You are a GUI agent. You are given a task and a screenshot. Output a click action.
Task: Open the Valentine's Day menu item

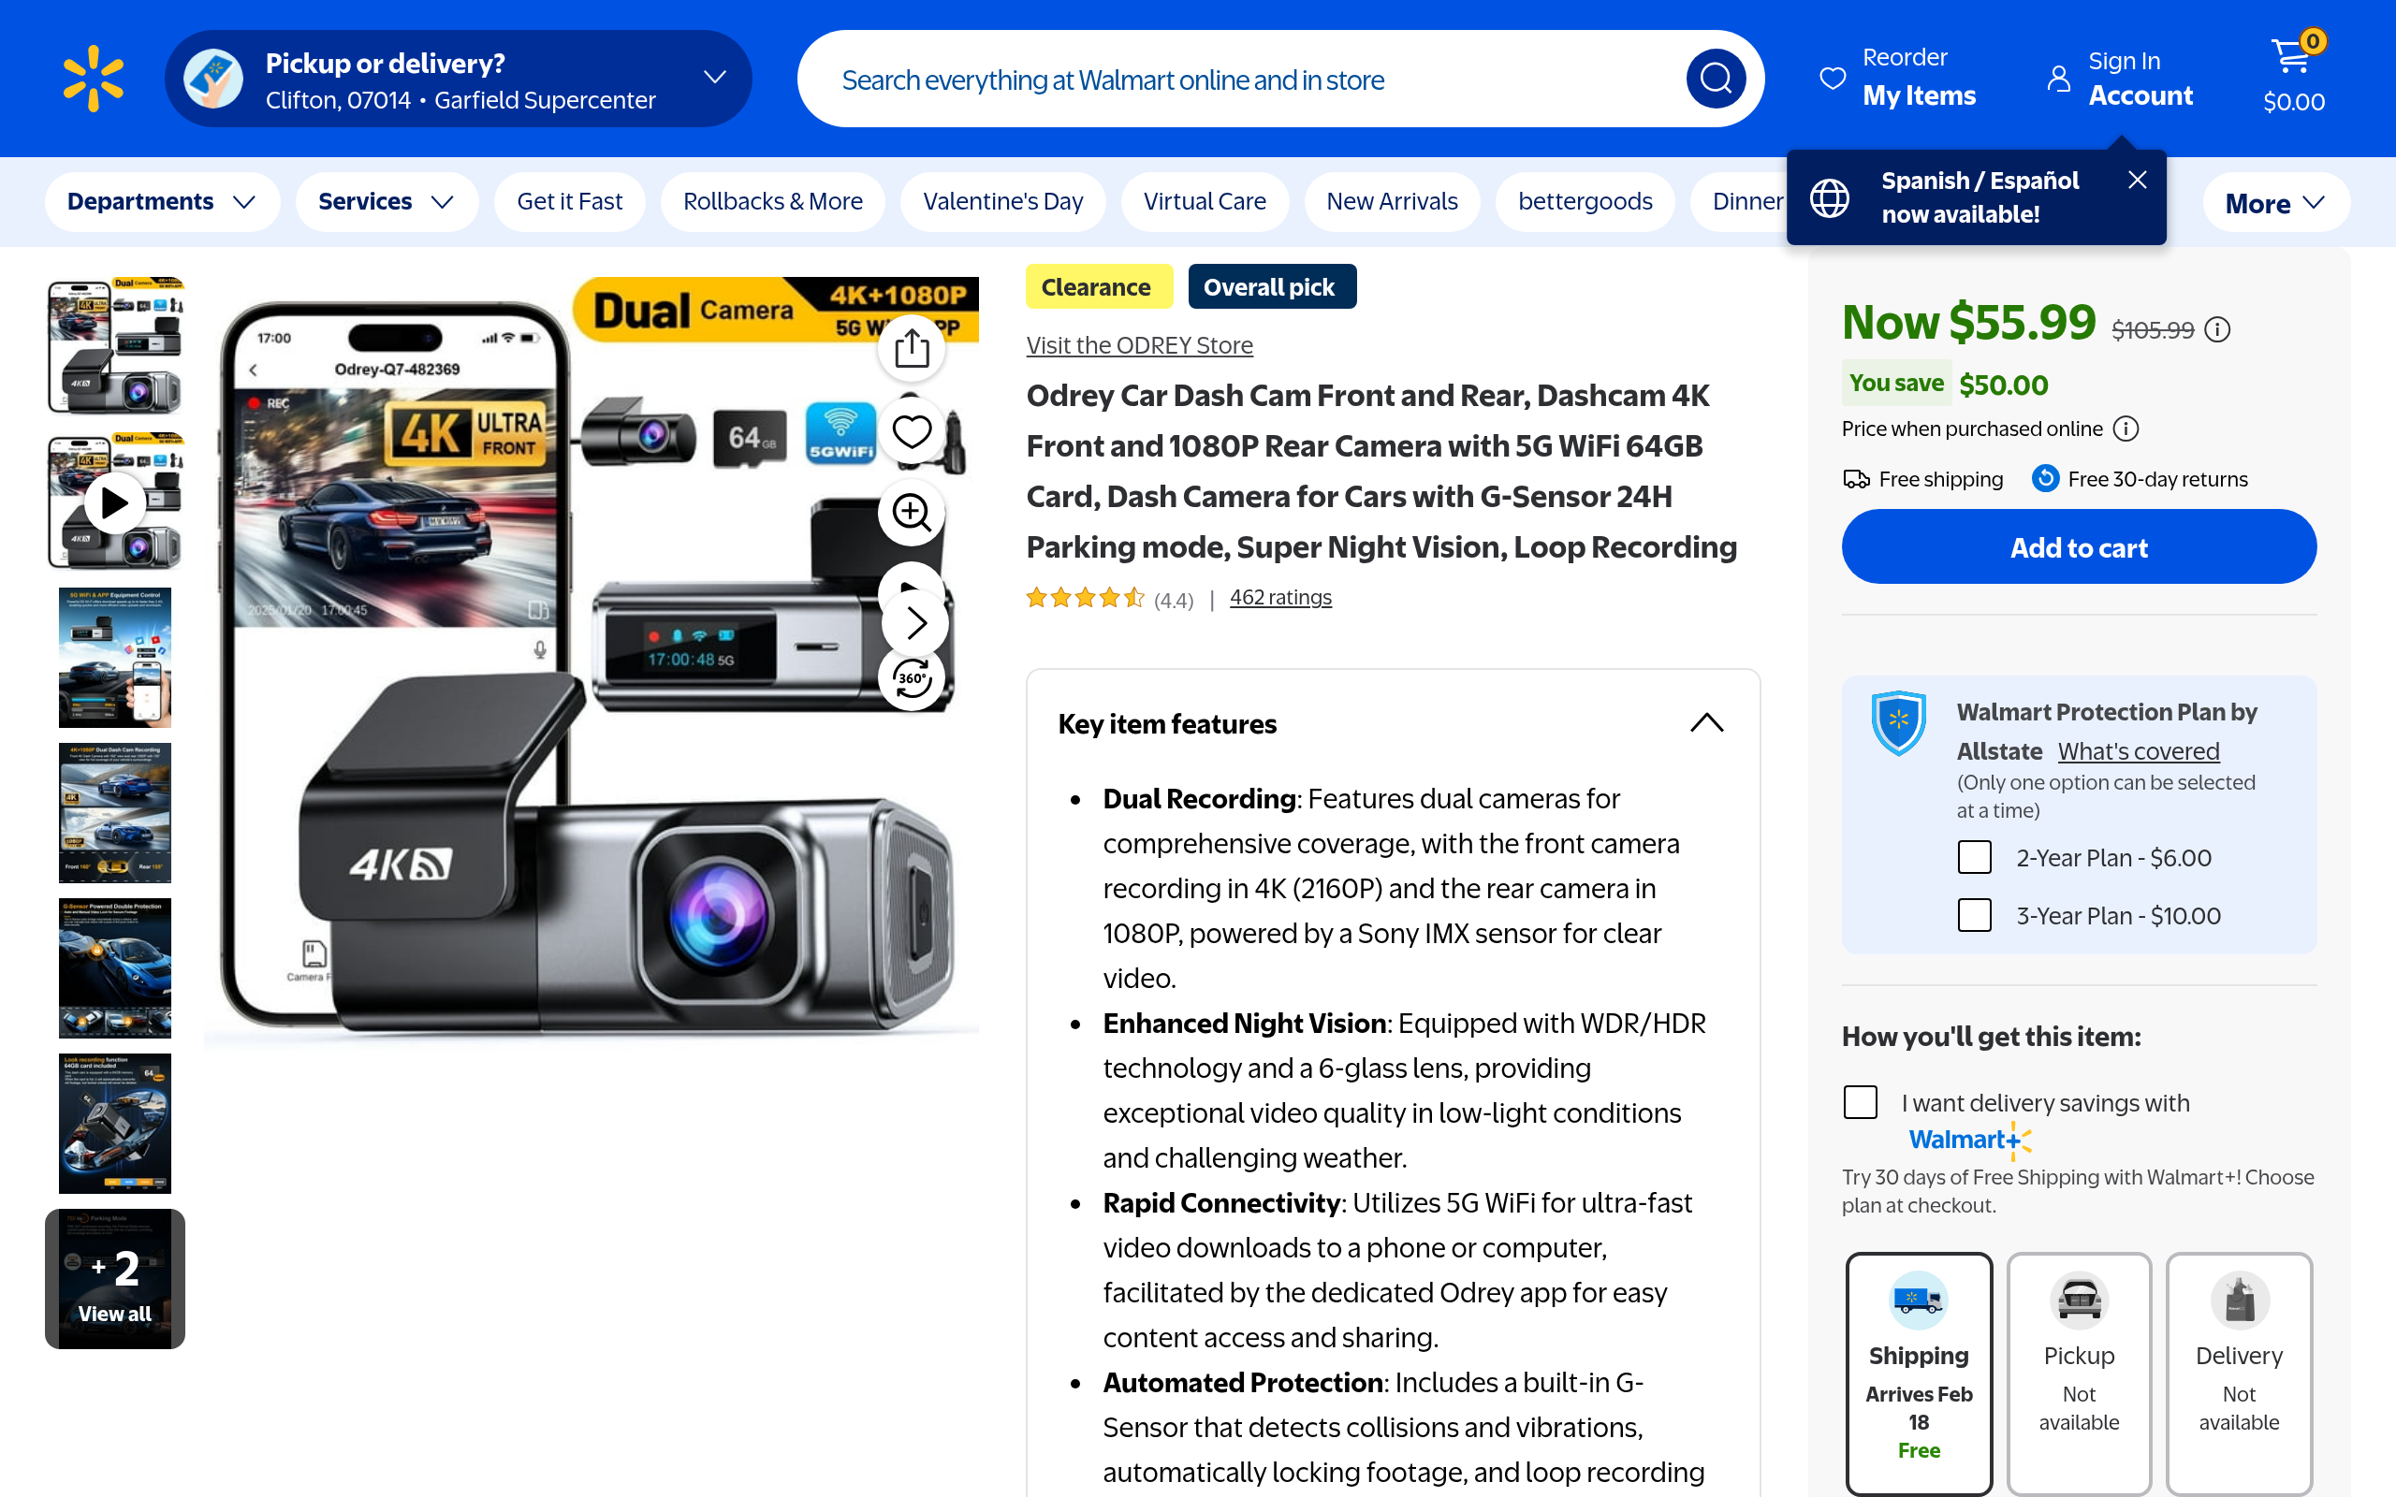pos(1002,202)
